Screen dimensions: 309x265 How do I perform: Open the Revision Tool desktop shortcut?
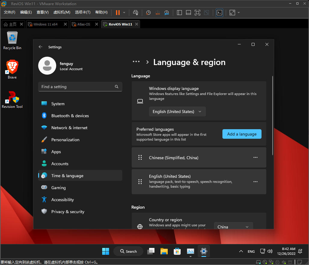12,99
